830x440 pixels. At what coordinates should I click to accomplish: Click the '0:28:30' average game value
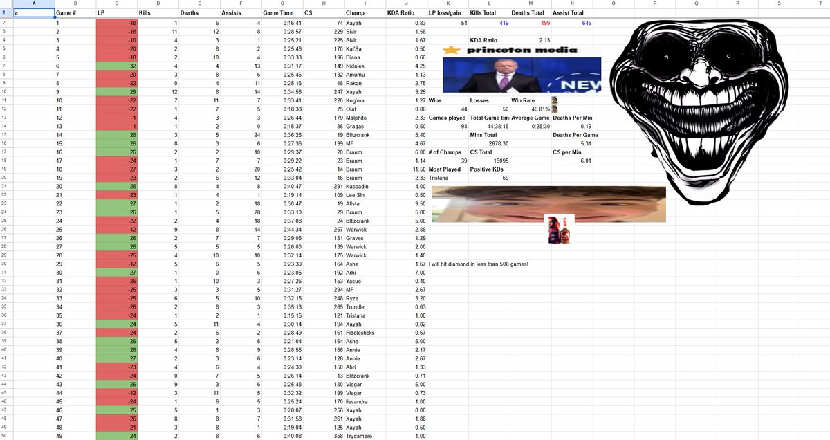(531, 126)
